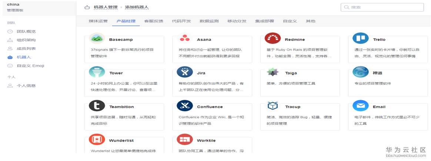
Task: Select the Taiga star icon
Action: (273, 72)
